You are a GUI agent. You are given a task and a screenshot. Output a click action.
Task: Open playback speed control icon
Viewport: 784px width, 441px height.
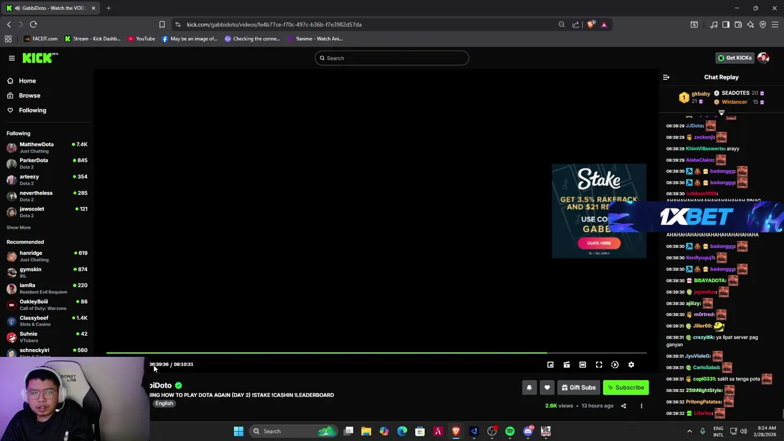click(x=615, y=364)
